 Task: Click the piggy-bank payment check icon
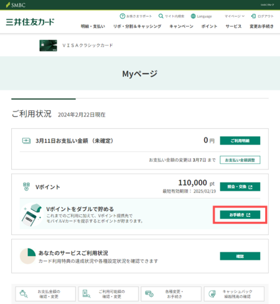tap(24, 294)
